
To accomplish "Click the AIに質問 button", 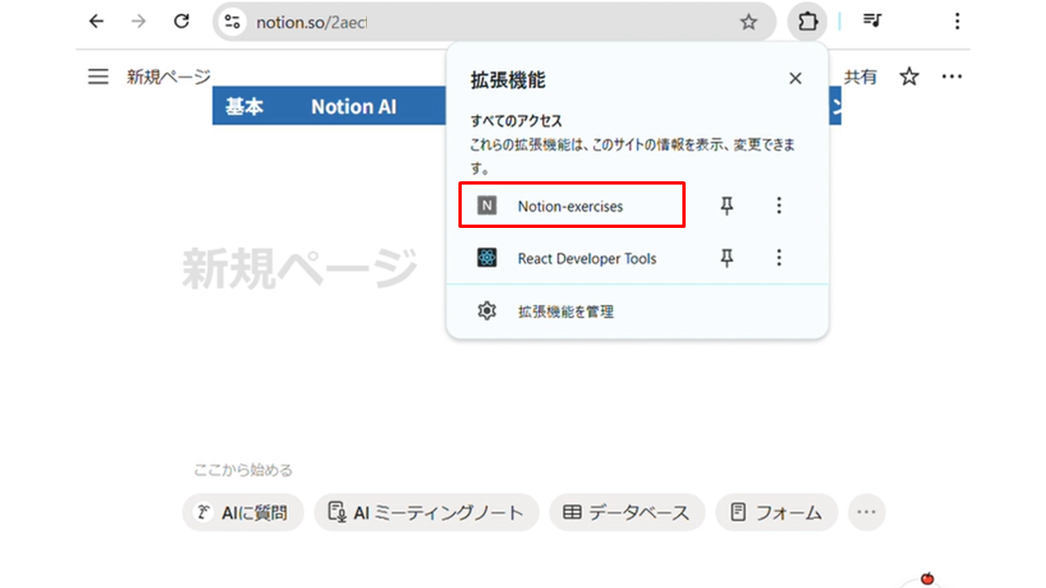I will coord(243,513).
